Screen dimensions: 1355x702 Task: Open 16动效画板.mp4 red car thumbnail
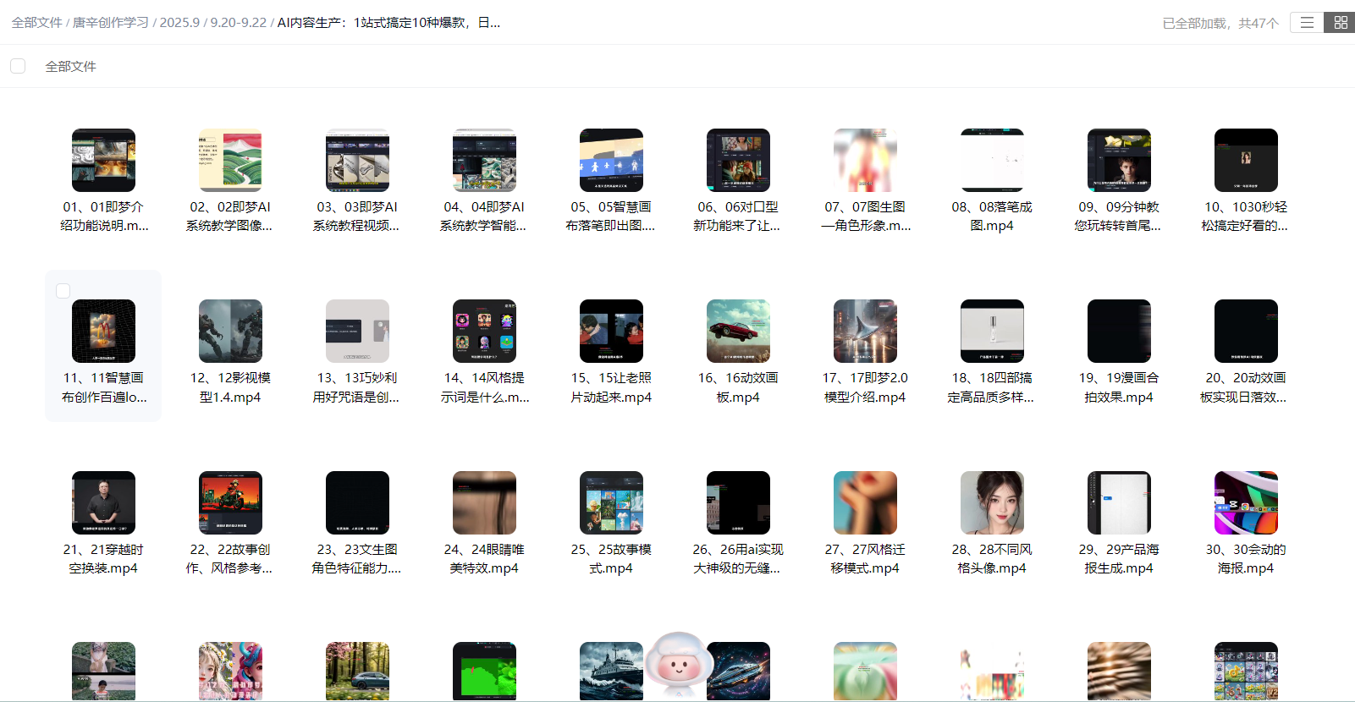(x=738, y=332)
